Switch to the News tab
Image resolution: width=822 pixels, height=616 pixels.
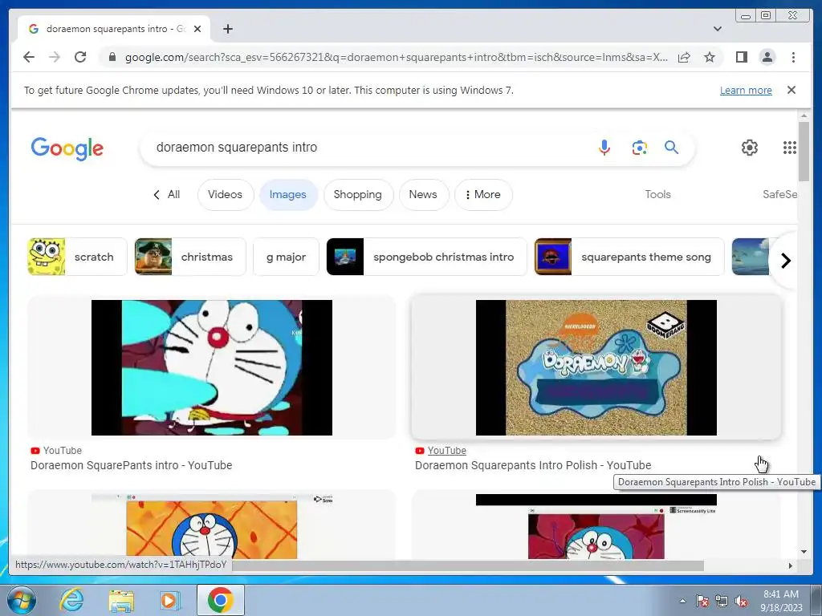point(423,194)
